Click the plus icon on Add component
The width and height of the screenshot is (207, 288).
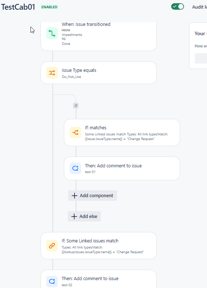(74, 196)
